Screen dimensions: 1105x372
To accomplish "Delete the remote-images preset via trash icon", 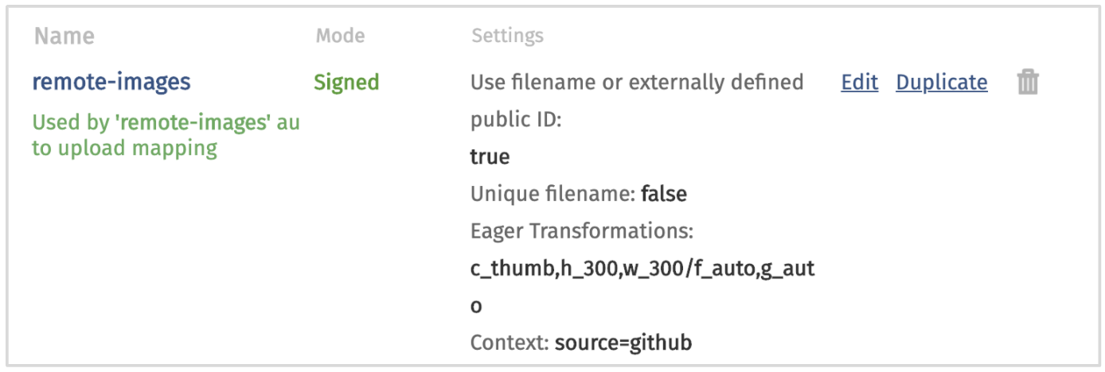I will click(x=1028, y=82).
